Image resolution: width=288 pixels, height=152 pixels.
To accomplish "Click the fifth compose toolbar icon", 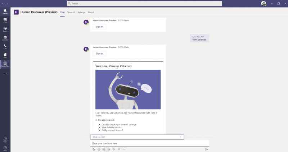I will point(114,149).
